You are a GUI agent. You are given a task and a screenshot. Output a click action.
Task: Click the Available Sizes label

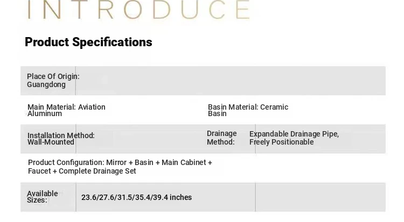[x=42, y=197]
